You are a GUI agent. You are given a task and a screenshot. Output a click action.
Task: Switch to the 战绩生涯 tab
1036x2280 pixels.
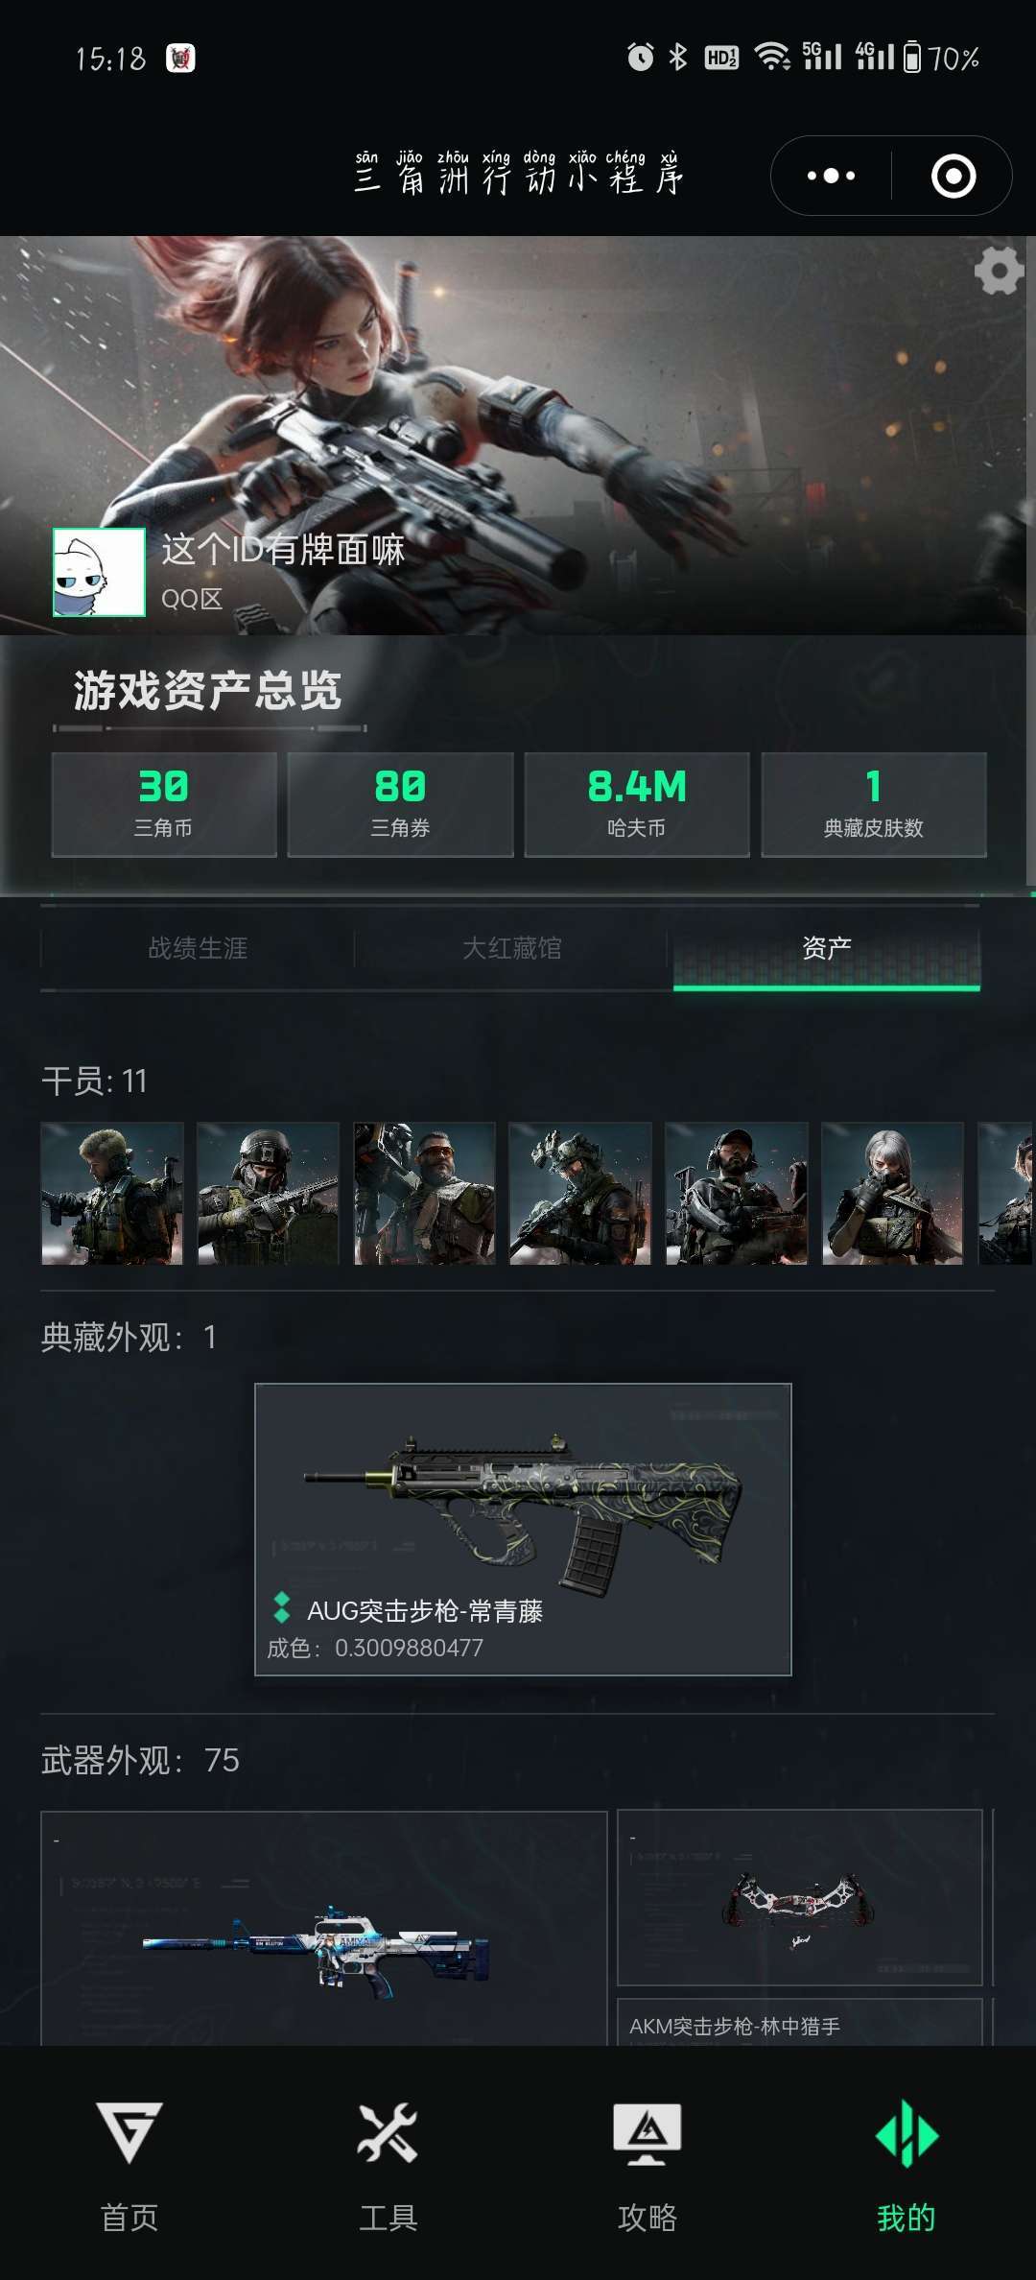(x=198, y=948)
